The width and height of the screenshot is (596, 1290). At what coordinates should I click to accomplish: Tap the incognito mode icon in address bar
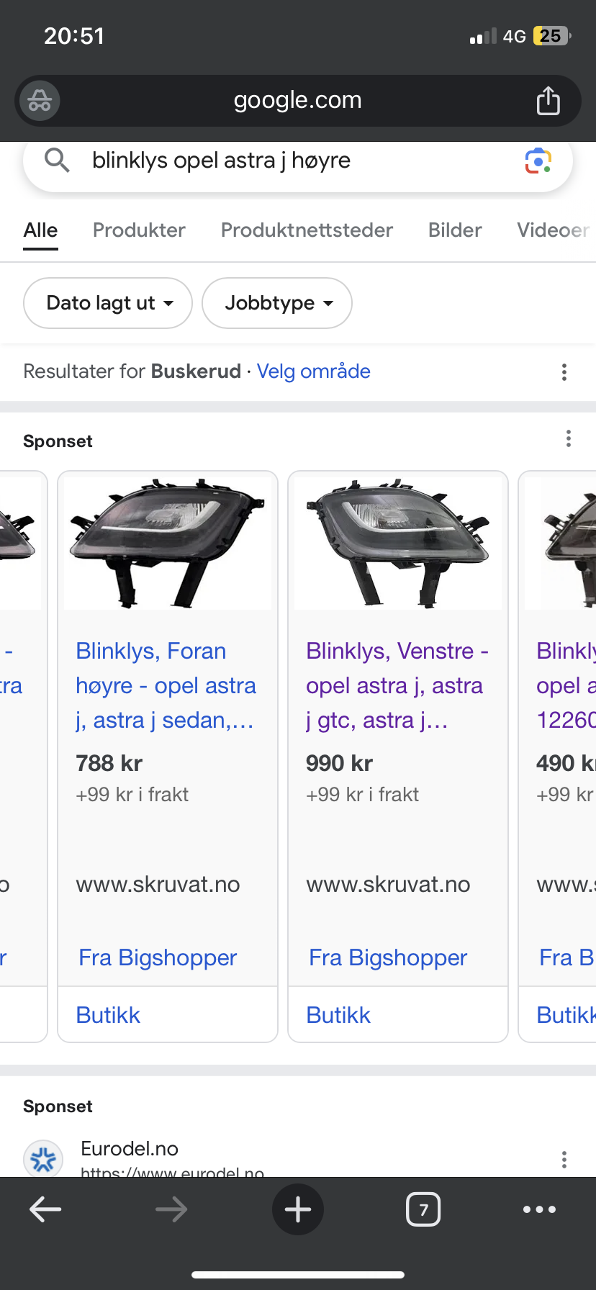(40, 101)
